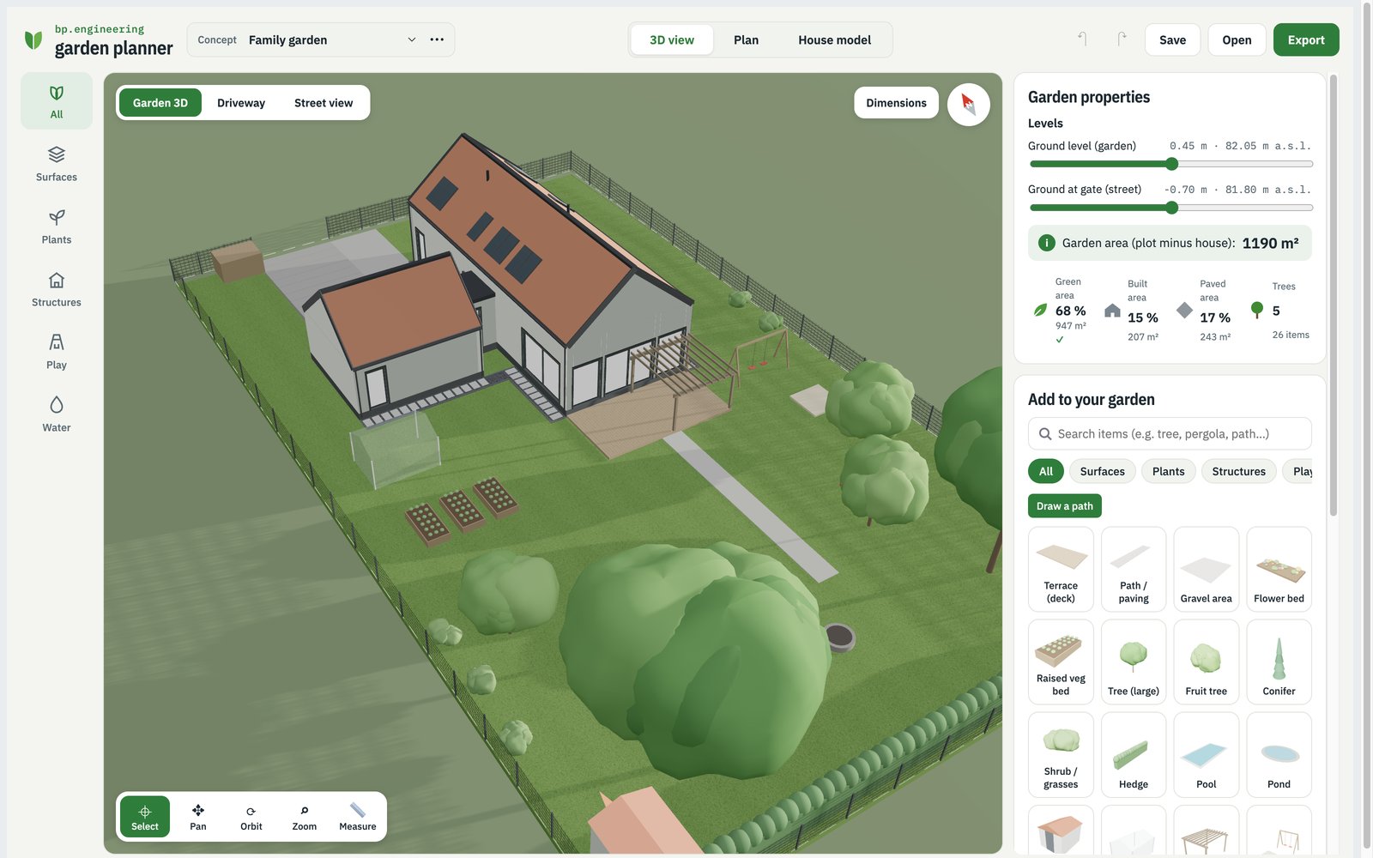Filter items by Structures chip
This screenshot has width=1373, height=858.
pos(1239,471)
